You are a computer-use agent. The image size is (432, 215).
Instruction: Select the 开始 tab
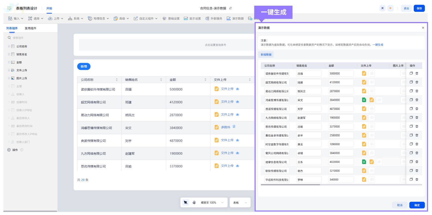[49, 8]
